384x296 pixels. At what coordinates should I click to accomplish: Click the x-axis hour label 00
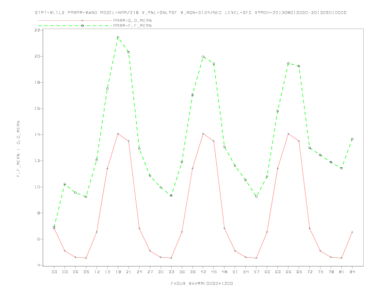[x=54, y=272]
